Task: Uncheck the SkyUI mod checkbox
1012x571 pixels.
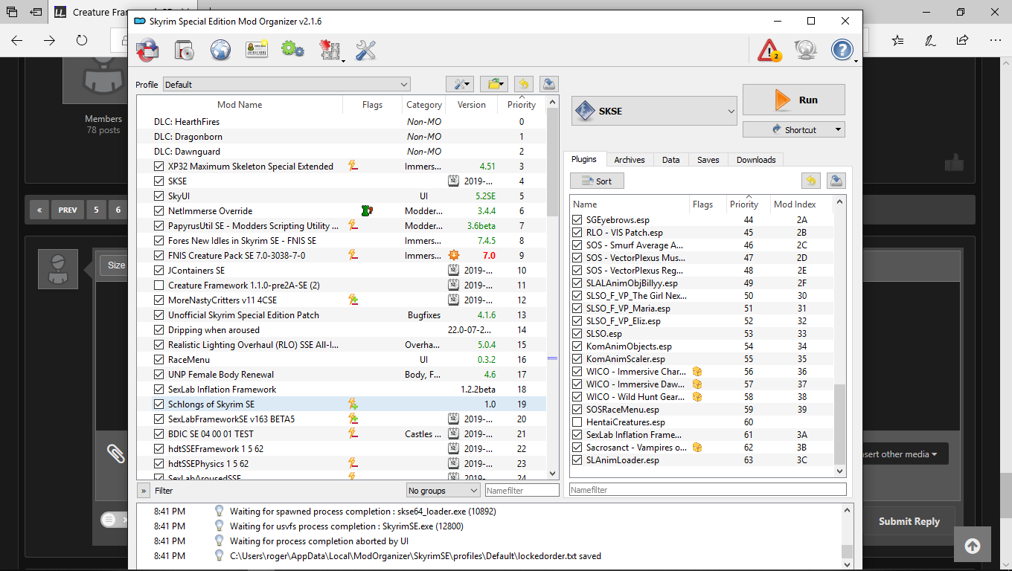Action: (x=158, y=196)
